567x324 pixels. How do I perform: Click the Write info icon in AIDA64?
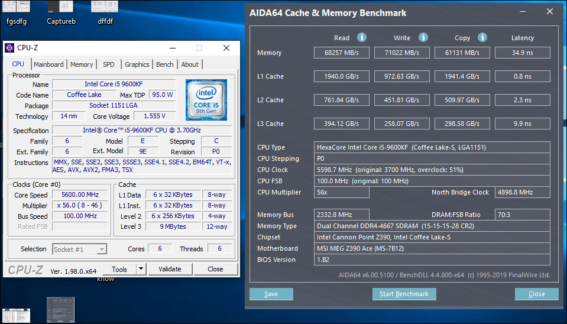click(423, 37)
